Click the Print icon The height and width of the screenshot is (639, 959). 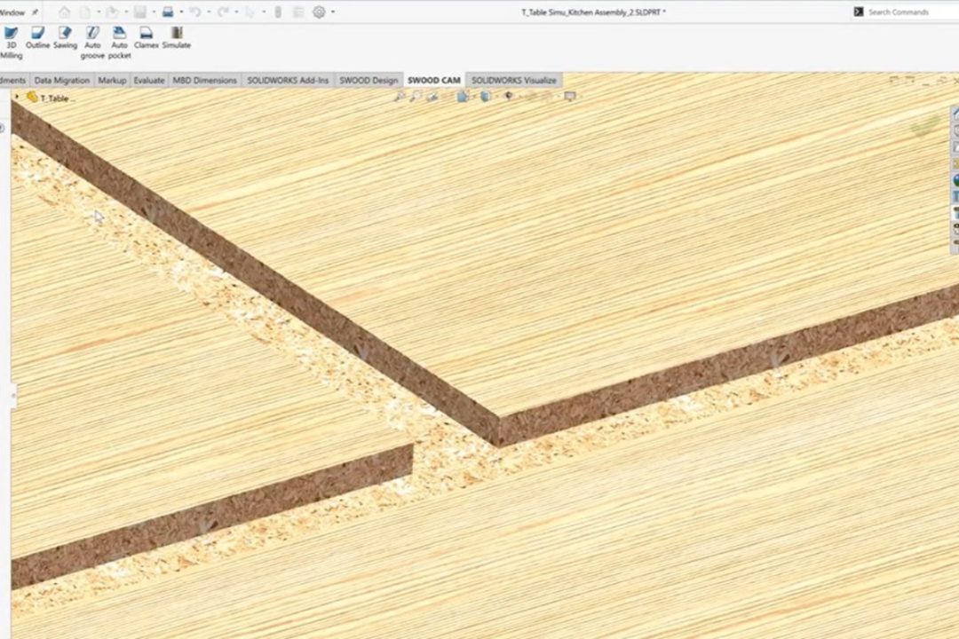coord(168,12)
